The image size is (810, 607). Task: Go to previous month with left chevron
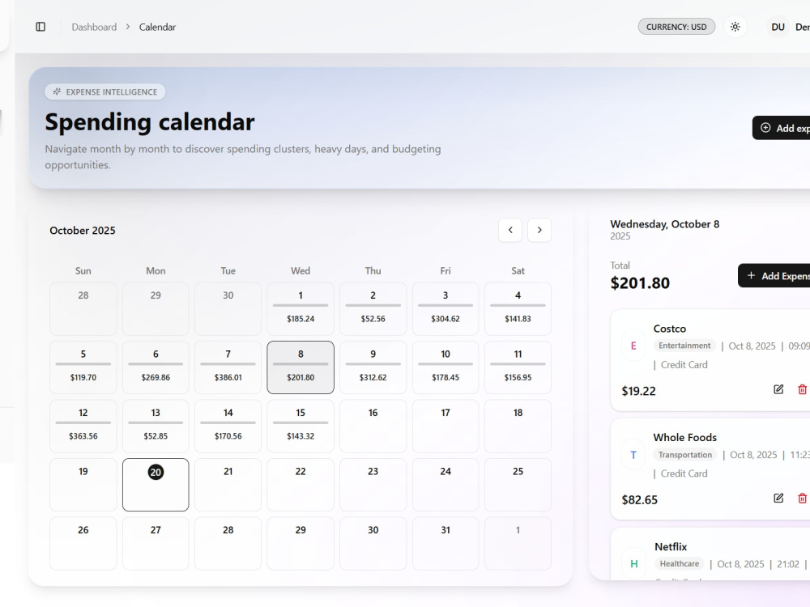tap(510, 230)
